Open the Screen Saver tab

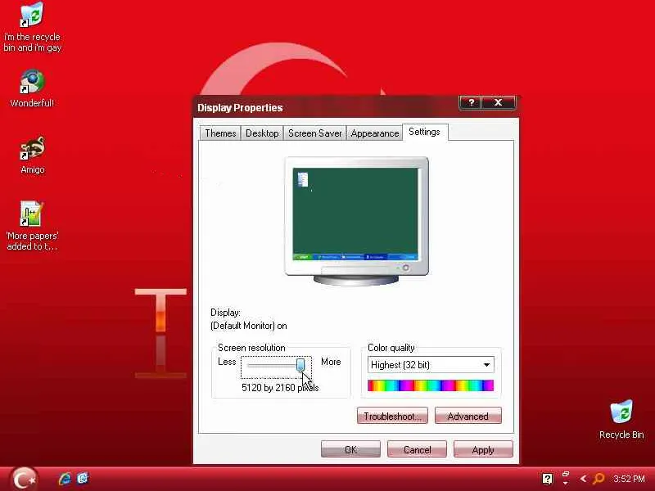point(315,133)
